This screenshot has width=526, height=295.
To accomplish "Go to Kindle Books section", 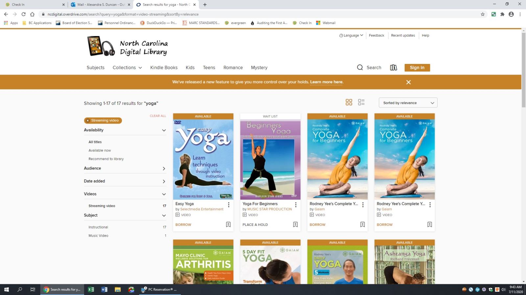I will pyautogui.click(x=164, y=68).
